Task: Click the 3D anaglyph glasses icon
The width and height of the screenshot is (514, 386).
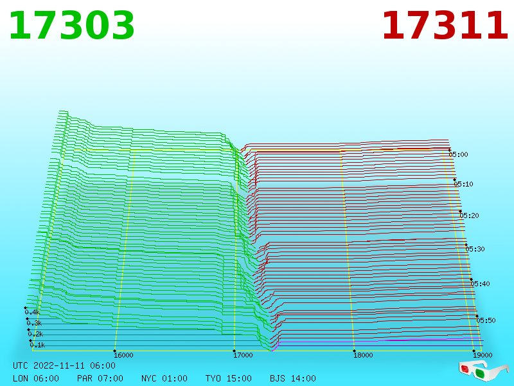Action: 483,371
